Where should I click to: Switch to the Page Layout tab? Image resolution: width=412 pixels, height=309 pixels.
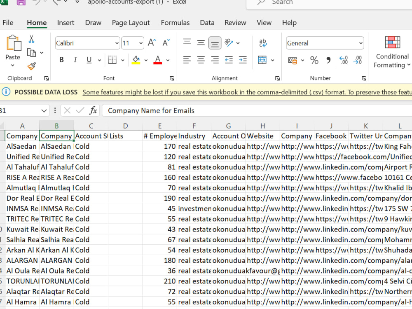click(131, 23)
